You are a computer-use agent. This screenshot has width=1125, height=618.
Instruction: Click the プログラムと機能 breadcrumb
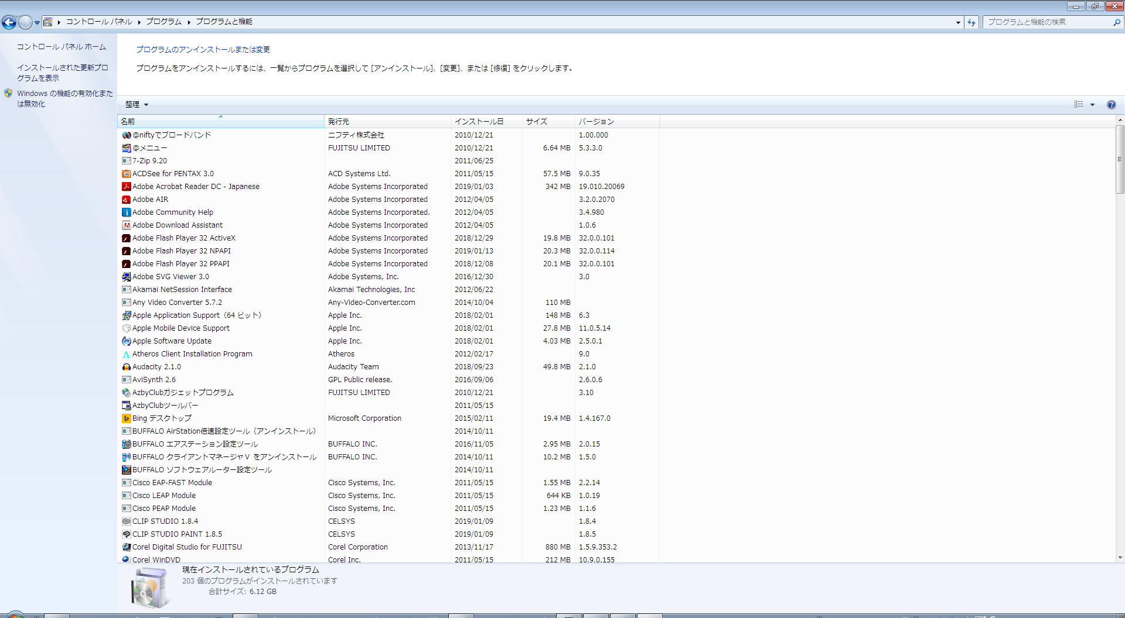point(224,22)
